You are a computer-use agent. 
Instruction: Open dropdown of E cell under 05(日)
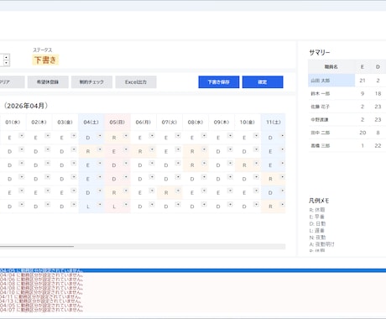(126, 149)
